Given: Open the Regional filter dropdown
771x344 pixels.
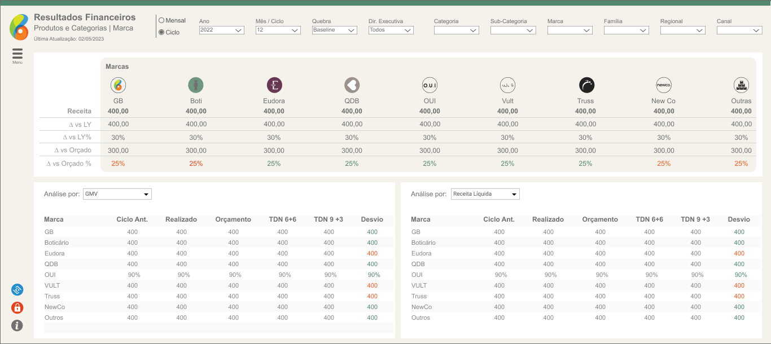Looking at the screenshot, I should (682, 30).
